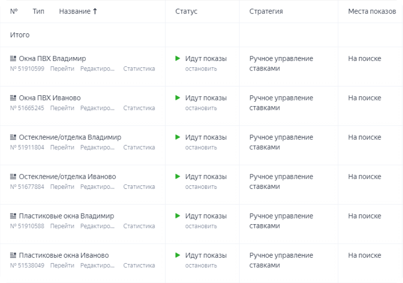Stop impressions for Остекление/отделка Владимир
403x283 pixels.
[201, 147]
